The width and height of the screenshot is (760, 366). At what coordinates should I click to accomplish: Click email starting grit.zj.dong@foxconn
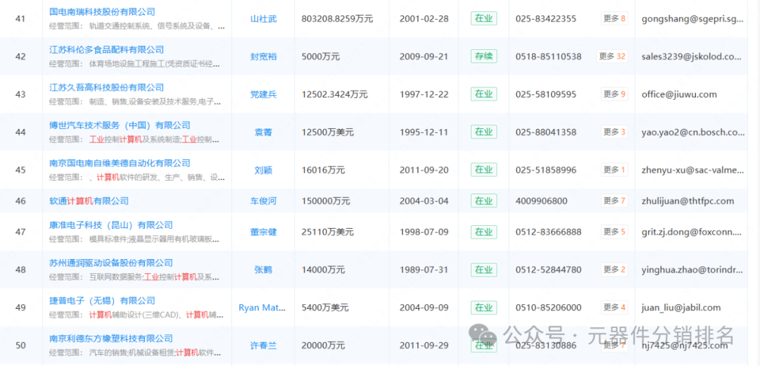click(x=692, y=232)
